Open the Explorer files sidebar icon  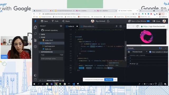point(35,27)
